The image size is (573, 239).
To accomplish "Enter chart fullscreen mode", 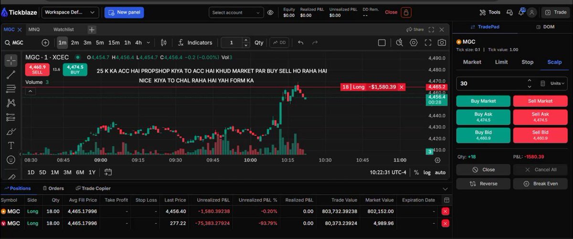I will [x=428, y=42].
